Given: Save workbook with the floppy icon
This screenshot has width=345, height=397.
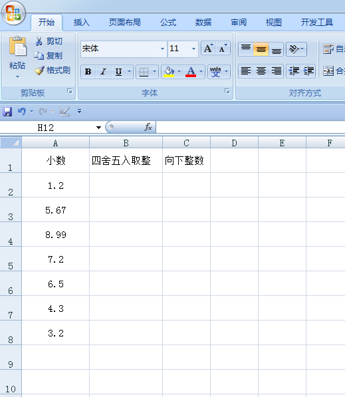Looking at the screenshot, I should click(x=7, y=112).
